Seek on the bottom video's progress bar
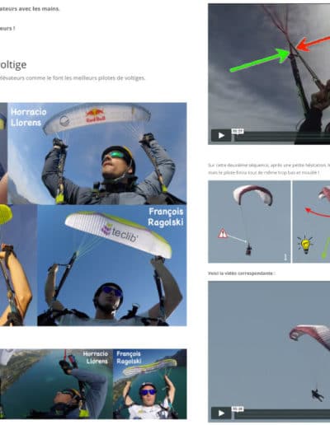The image size is (330, 425). click(x=282, y=413)
